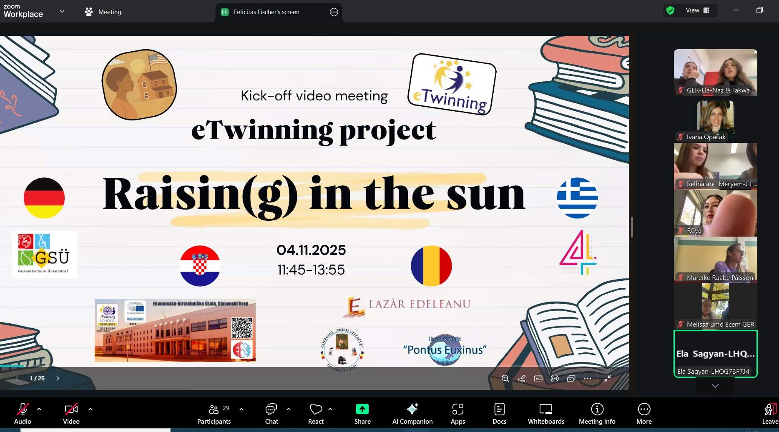
Task: Exit fullscreen on the shared presentation
Action: click(x=608, y=378)
